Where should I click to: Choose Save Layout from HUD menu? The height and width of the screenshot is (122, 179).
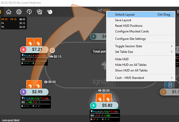click(x=141, y=20)
